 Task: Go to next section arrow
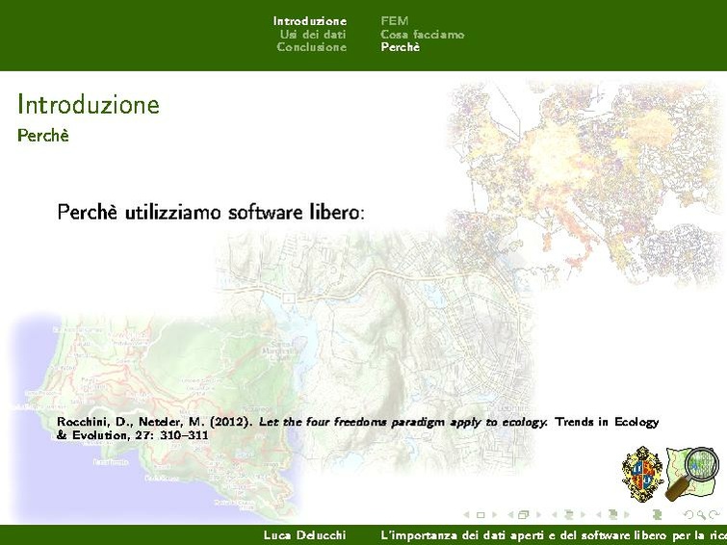point(627,514)
